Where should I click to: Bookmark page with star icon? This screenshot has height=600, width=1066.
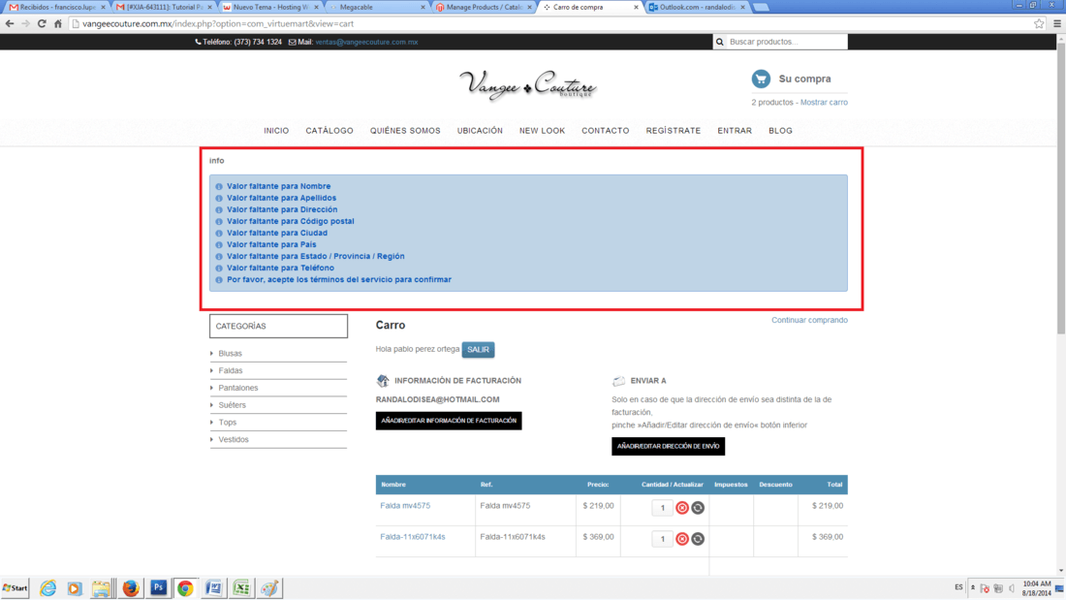click(x=1039, y=24)
